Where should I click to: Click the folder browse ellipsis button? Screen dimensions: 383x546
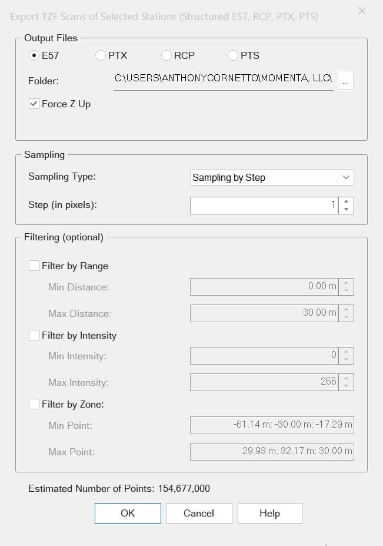click(345, 81)
